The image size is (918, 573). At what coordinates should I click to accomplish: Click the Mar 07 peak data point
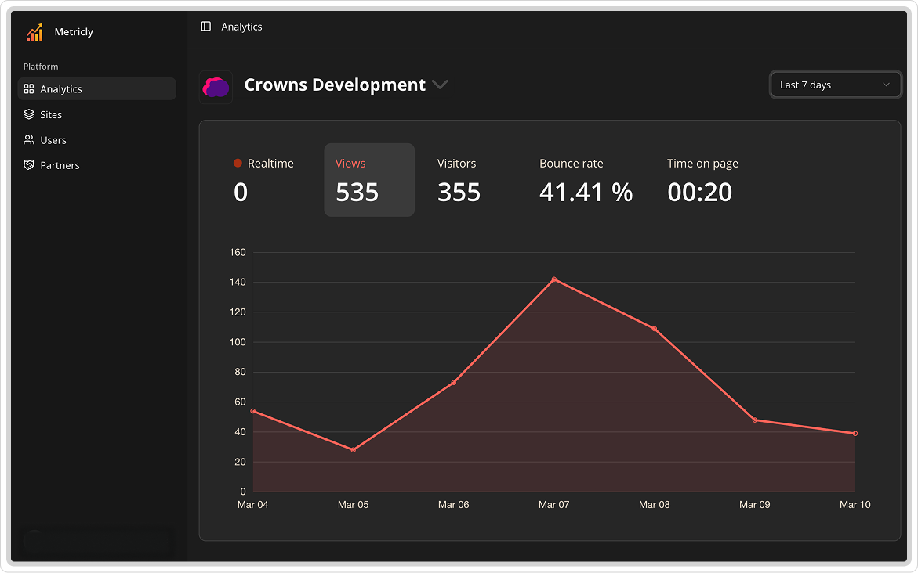(554, 279)
